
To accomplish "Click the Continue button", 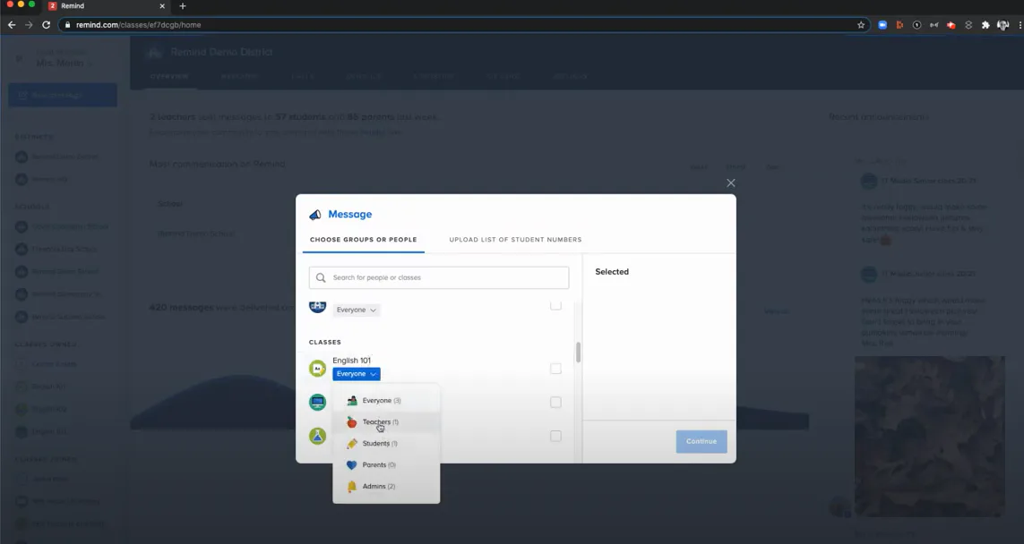I will click(701, 440).
